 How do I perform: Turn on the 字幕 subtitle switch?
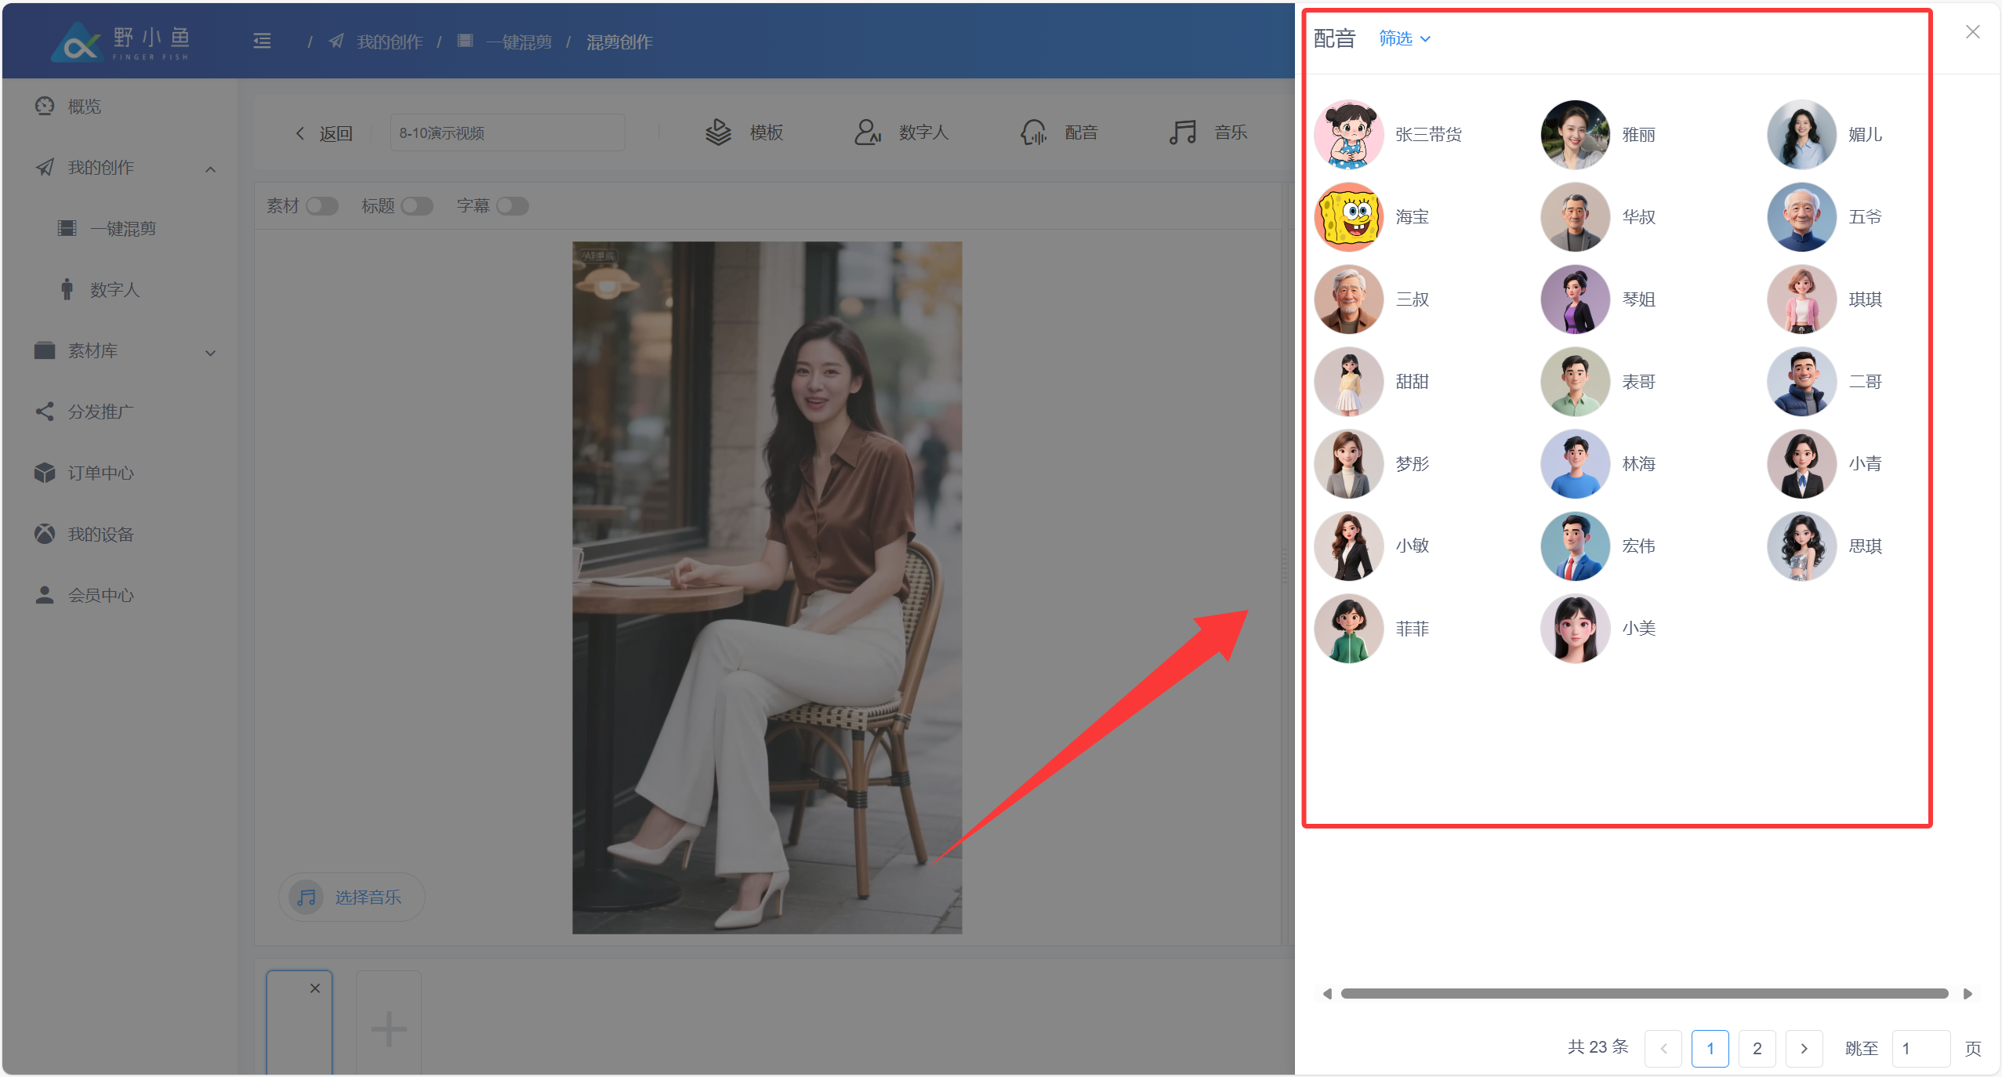coord(512,206)
